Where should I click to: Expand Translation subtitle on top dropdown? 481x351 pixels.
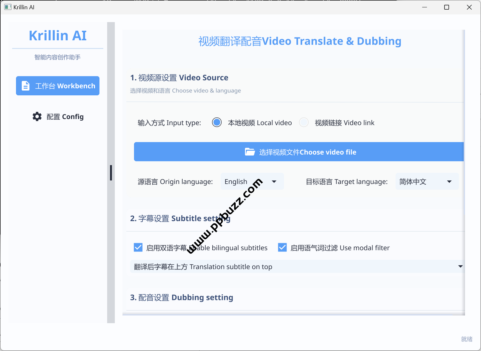pos(297,267)
